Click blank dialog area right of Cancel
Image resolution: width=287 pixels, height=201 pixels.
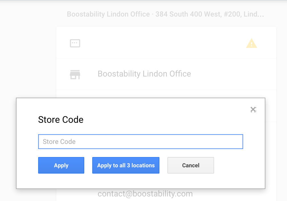(239, 165)
